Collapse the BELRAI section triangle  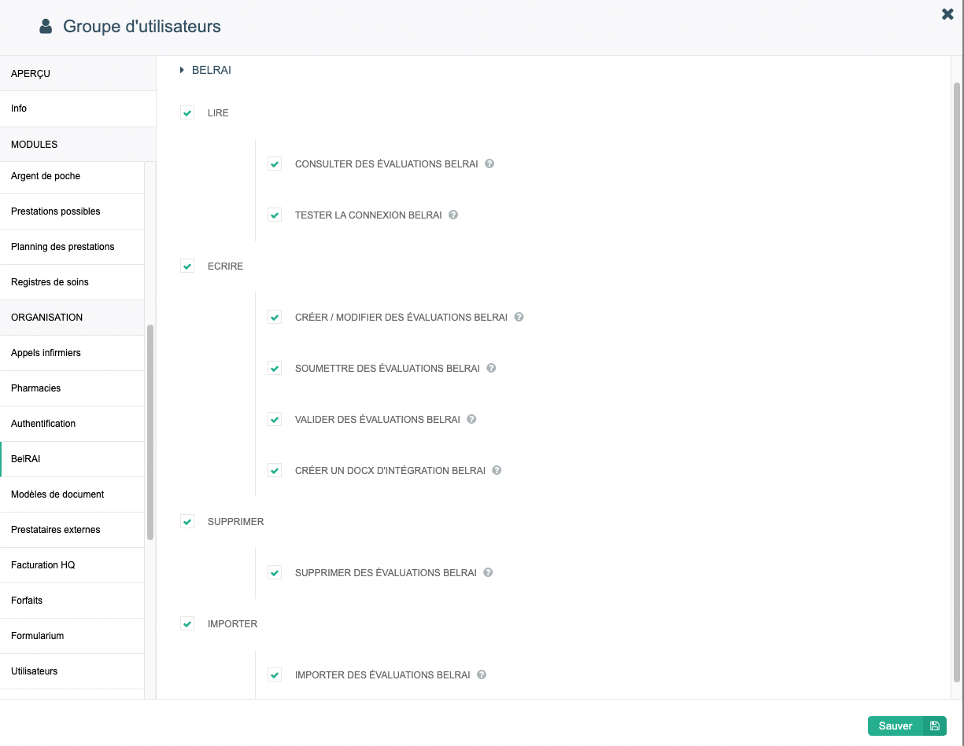[x=182, y=70]
